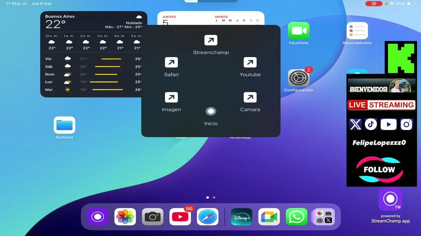Tap the FelipeLopezzz0 username text
421x236 pixels.
[x=379, y=143]
